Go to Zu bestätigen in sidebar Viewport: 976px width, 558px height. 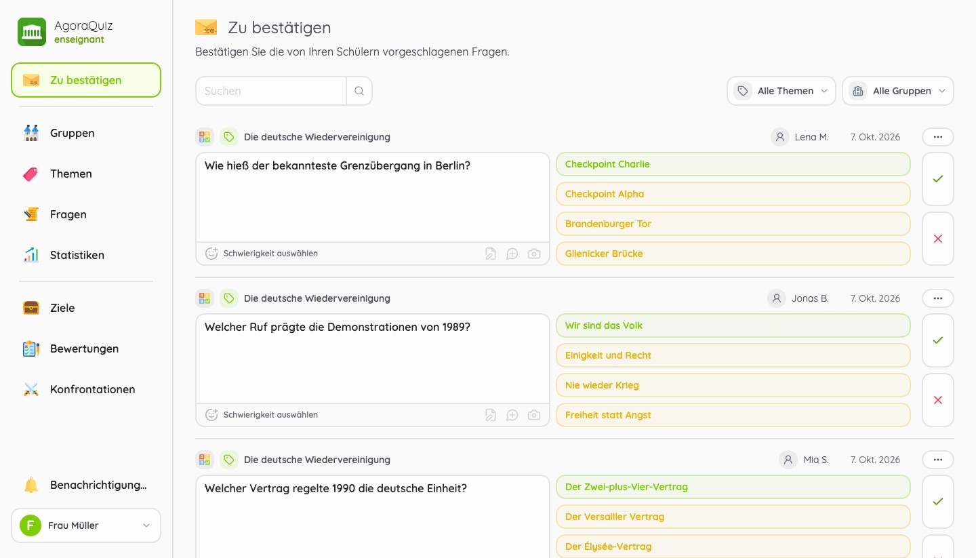point(86,80)
